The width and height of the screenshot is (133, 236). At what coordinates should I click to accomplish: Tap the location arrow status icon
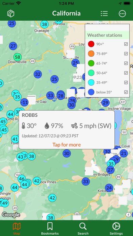(120, 3)
